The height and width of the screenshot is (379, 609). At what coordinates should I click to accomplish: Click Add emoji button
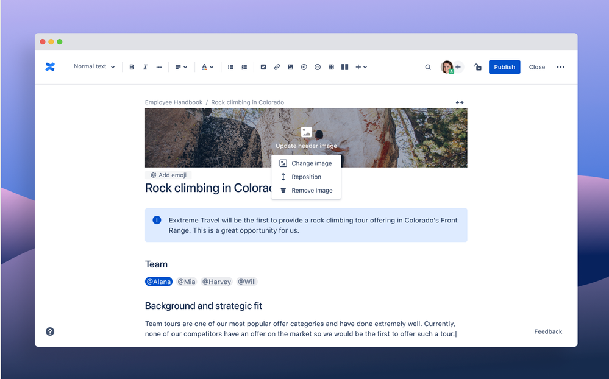[x=169, y=175]
